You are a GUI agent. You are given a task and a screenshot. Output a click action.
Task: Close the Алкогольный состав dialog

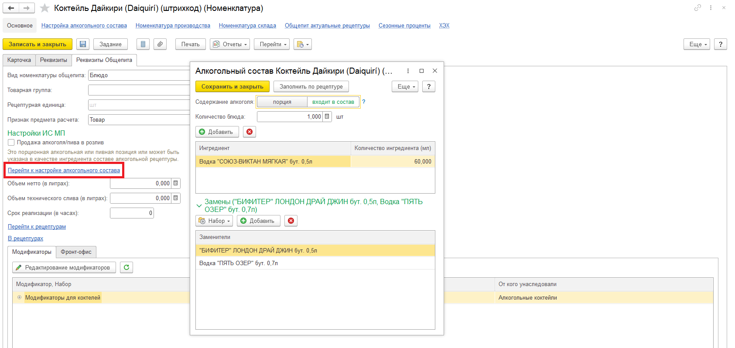coord(435,71)
